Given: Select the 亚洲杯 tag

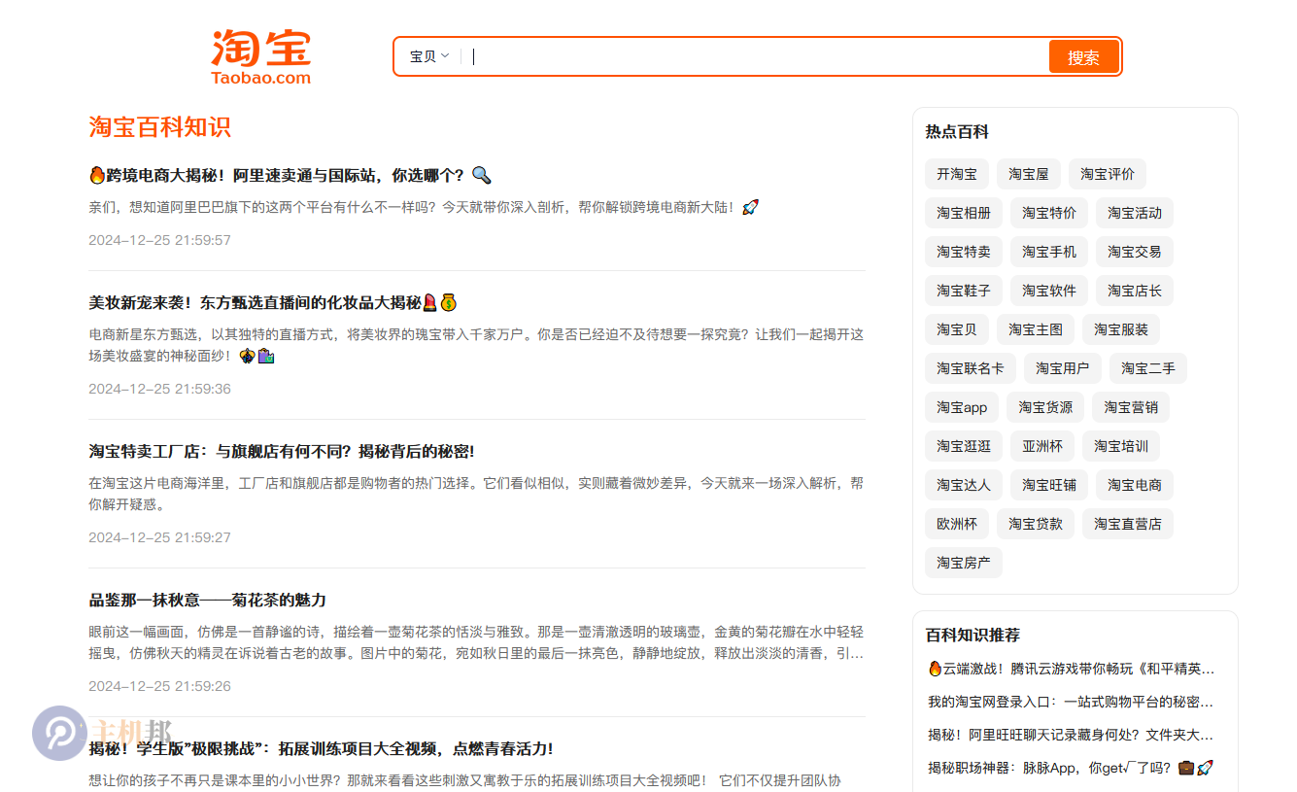Looking at the screenshot, I should coord(1042,446).
